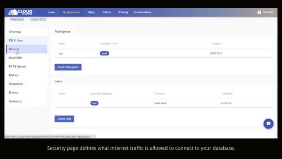Click the Name column header in Users
This screenshot has width=282, height=159.
(62, 94)
